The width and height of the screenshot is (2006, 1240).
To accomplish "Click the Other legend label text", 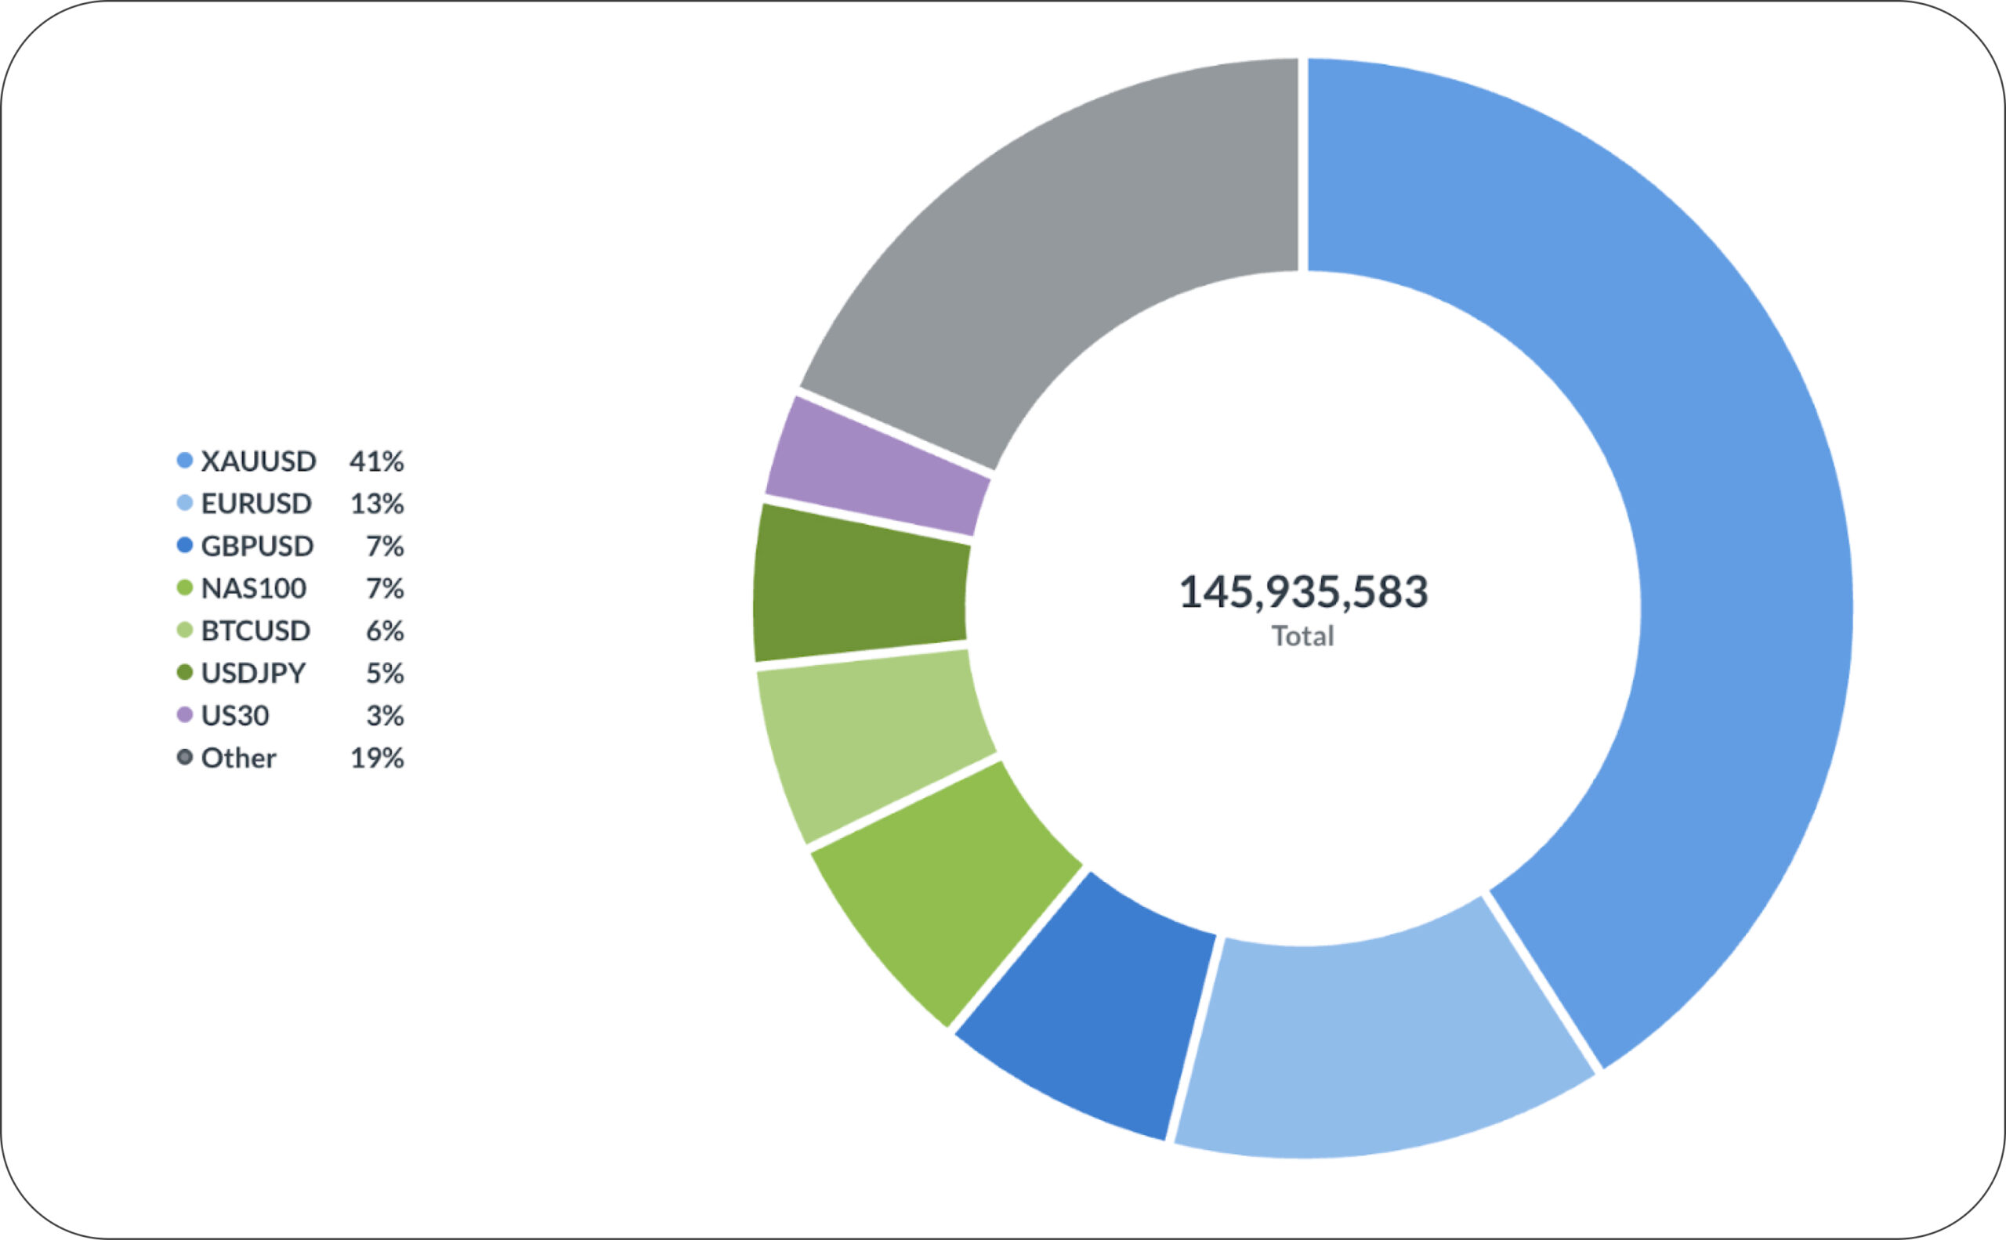I will 239,758.
